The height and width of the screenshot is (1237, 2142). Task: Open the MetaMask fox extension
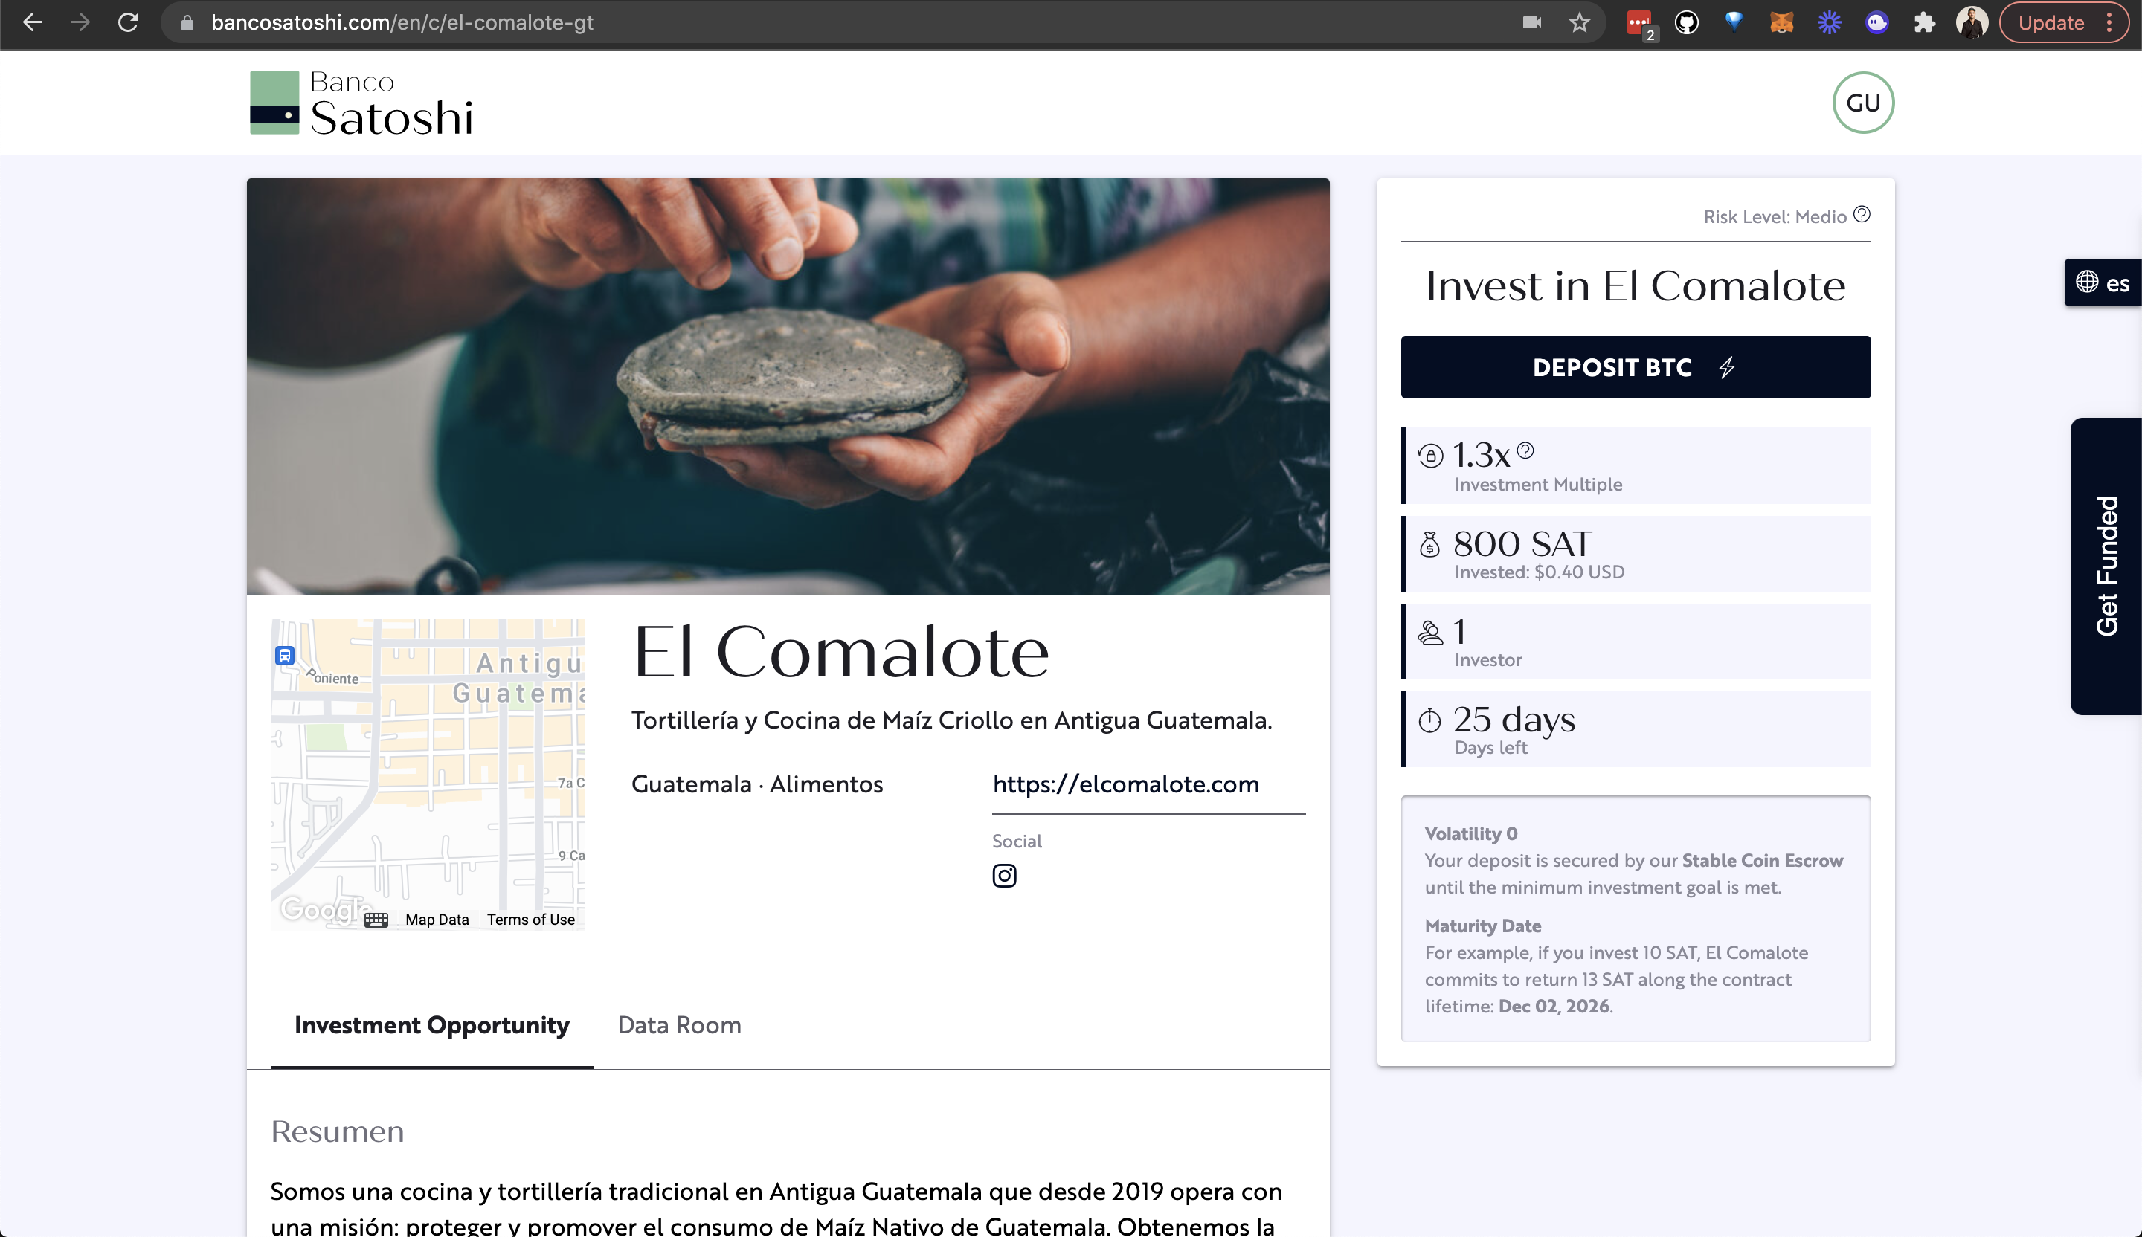(x=1781, y=23)
